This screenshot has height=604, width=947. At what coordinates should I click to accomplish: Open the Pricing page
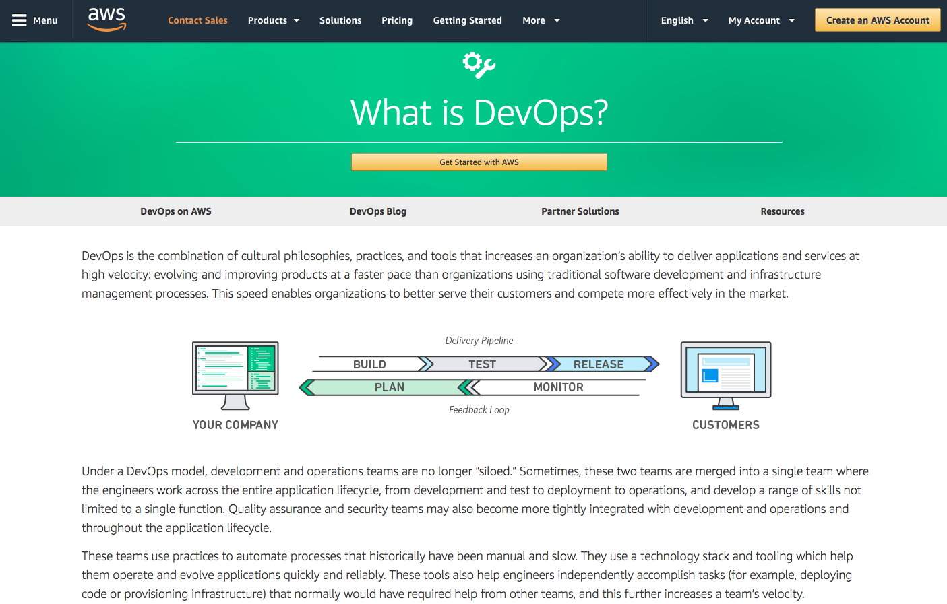click(397, 20)
